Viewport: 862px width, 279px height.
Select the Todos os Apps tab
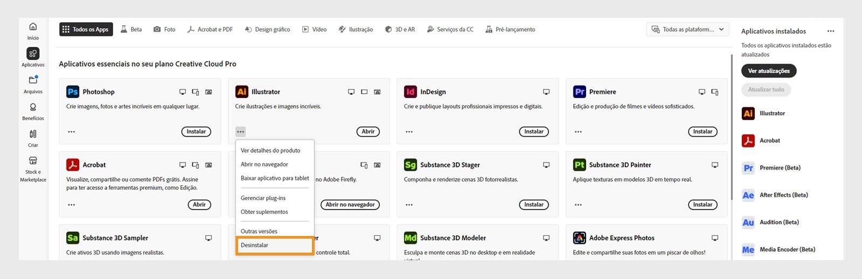[x=86, y=30]
